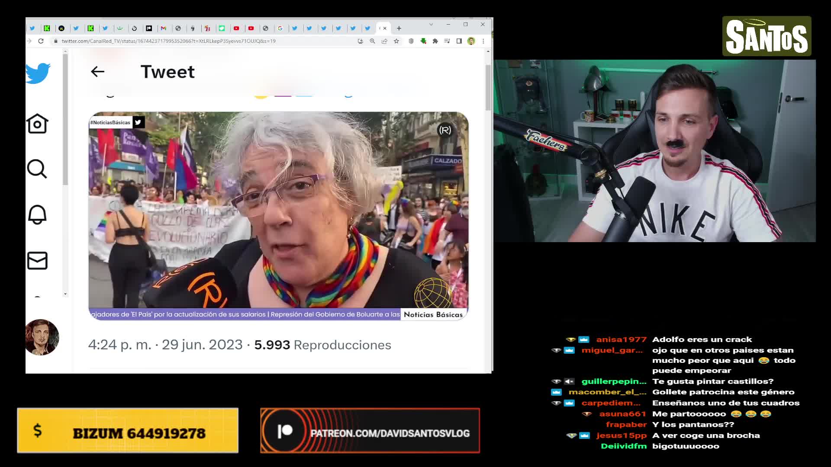Screen dimensions: 831x467
Task: Open Messages envelope icon in sidebar
Action: [x=37, y=261]
